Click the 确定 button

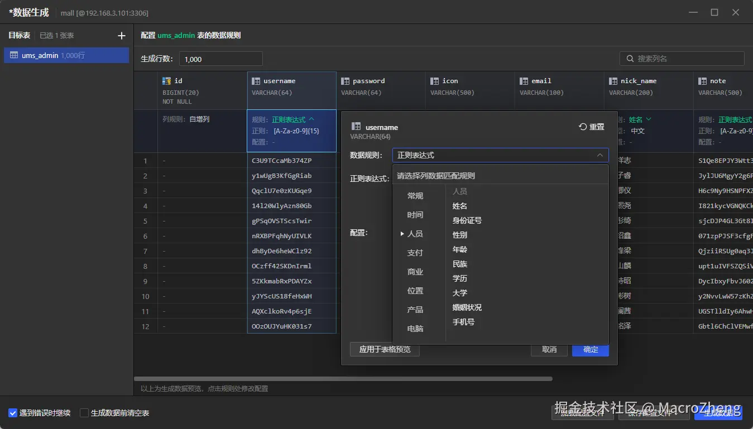point(591,349)
